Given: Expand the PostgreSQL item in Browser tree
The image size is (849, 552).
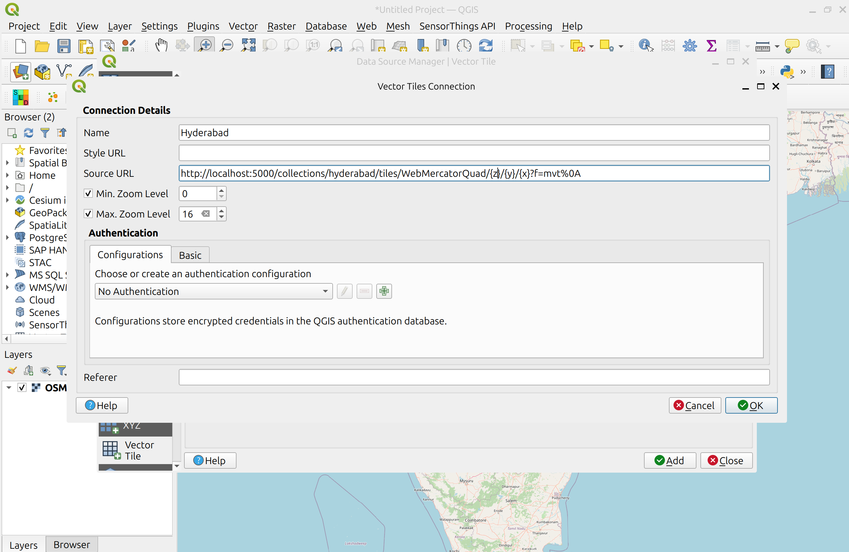Looking at the screenshot, I should [x=8, y=237].
